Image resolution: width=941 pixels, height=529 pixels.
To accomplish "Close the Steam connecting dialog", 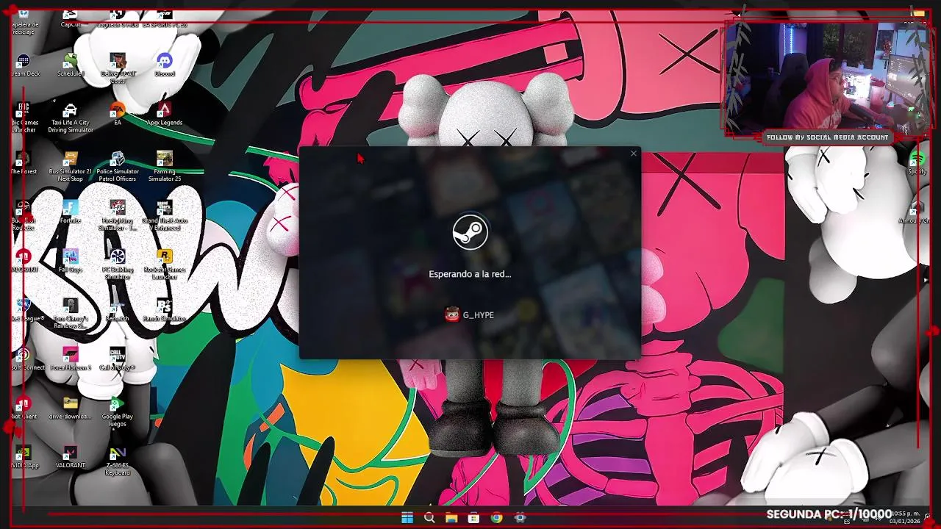I will point(634,154).
